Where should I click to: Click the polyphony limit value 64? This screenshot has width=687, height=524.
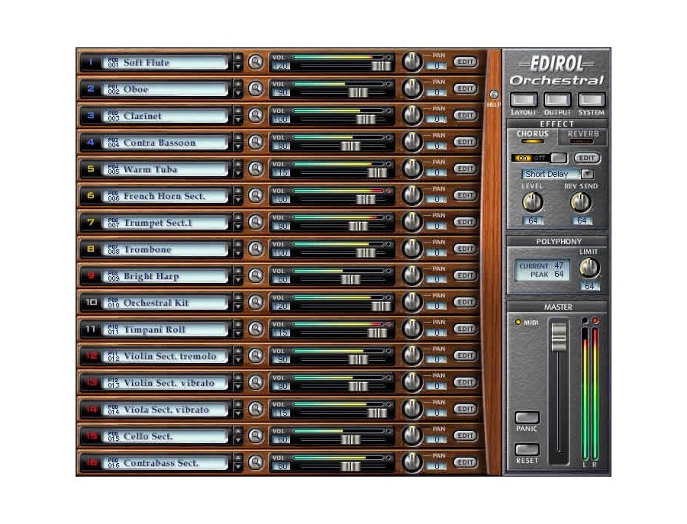tap(589, 286)
